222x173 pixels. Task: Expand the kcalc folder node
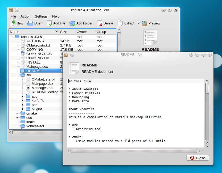[17, 122]
